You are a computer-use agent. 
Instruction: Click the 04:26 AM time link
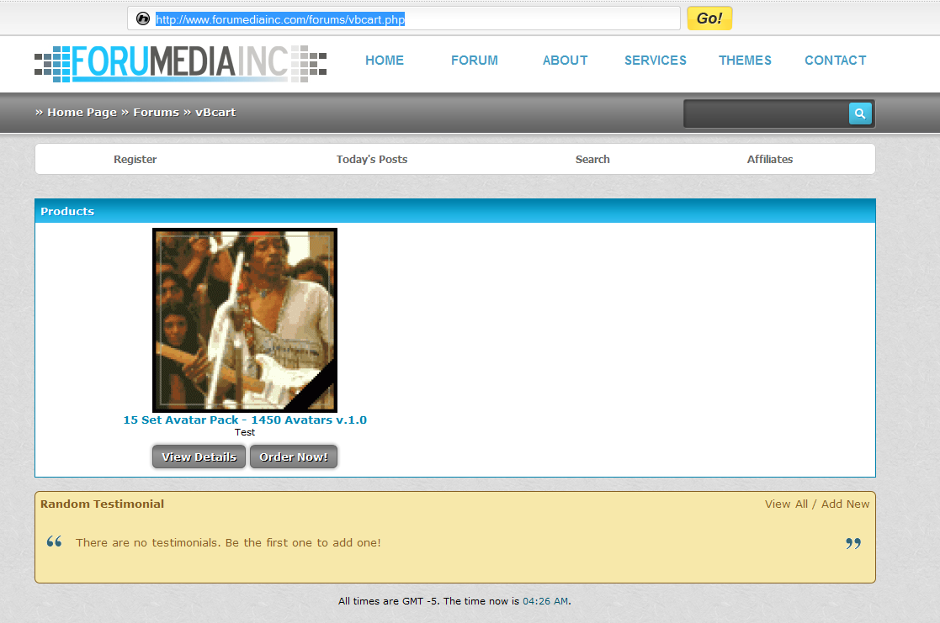[x=545, y=601]
